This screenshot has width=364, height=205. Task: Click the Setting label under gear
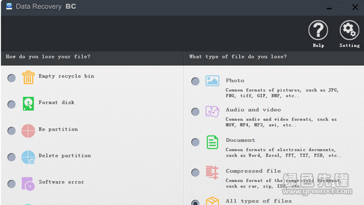(x=350, y=45)
